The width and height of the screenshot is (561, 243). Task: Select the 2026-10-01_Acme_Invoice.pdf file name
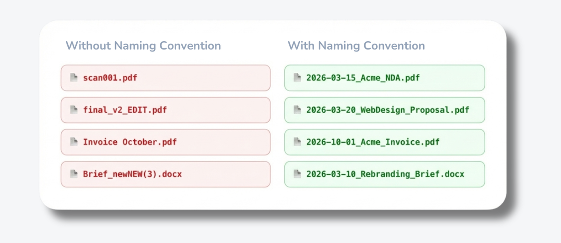click(373, 142)
